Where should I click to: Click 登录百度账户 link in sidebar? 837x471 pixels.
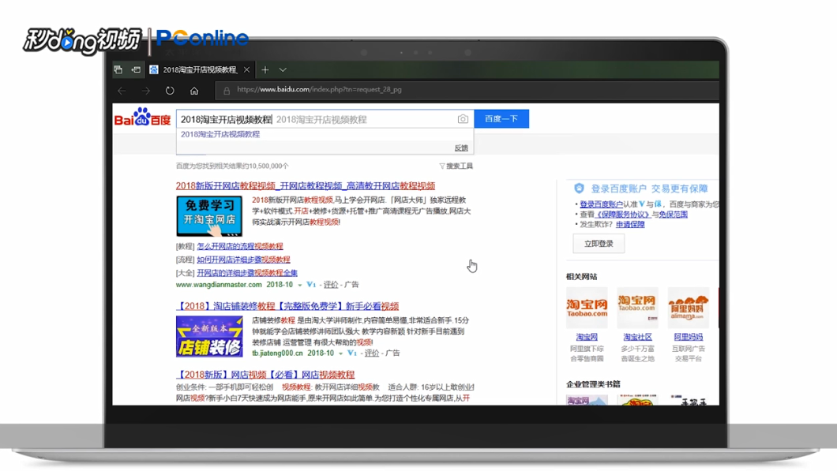tap(601, 204)
